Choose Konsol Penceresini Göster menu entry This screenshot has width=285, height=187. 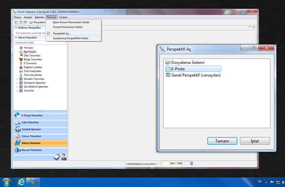(x=68, y=27)
